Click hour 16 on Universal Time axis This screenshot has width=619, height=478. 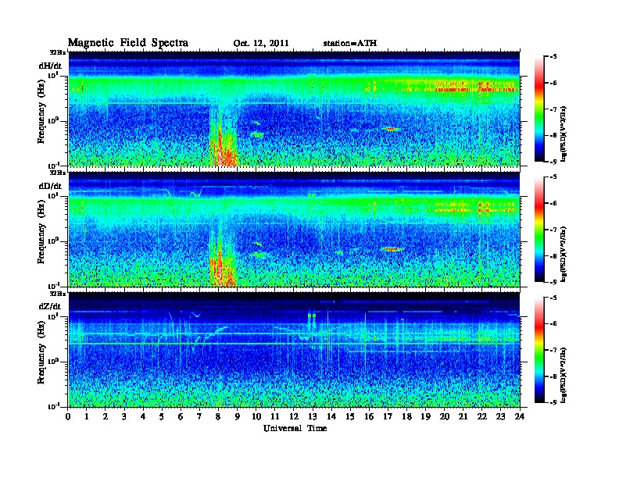pos(369,417)
